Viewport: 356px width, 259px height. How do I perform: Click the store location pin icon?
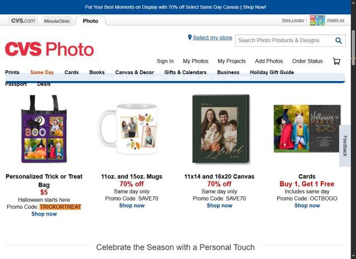click(x=190, y=37)
